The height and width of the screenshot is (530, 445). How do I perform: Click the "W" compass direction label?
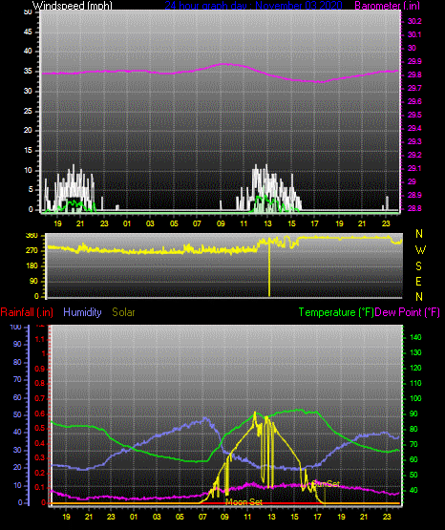pos(420,250)
